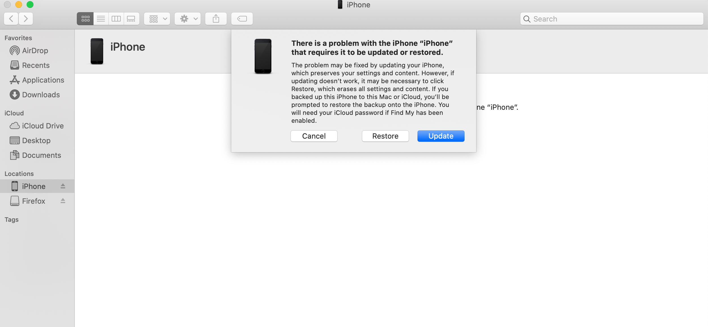This screenshot has width=708, height=327.
Task: Click the Share toolbar icon
Action: pos(216,19)
